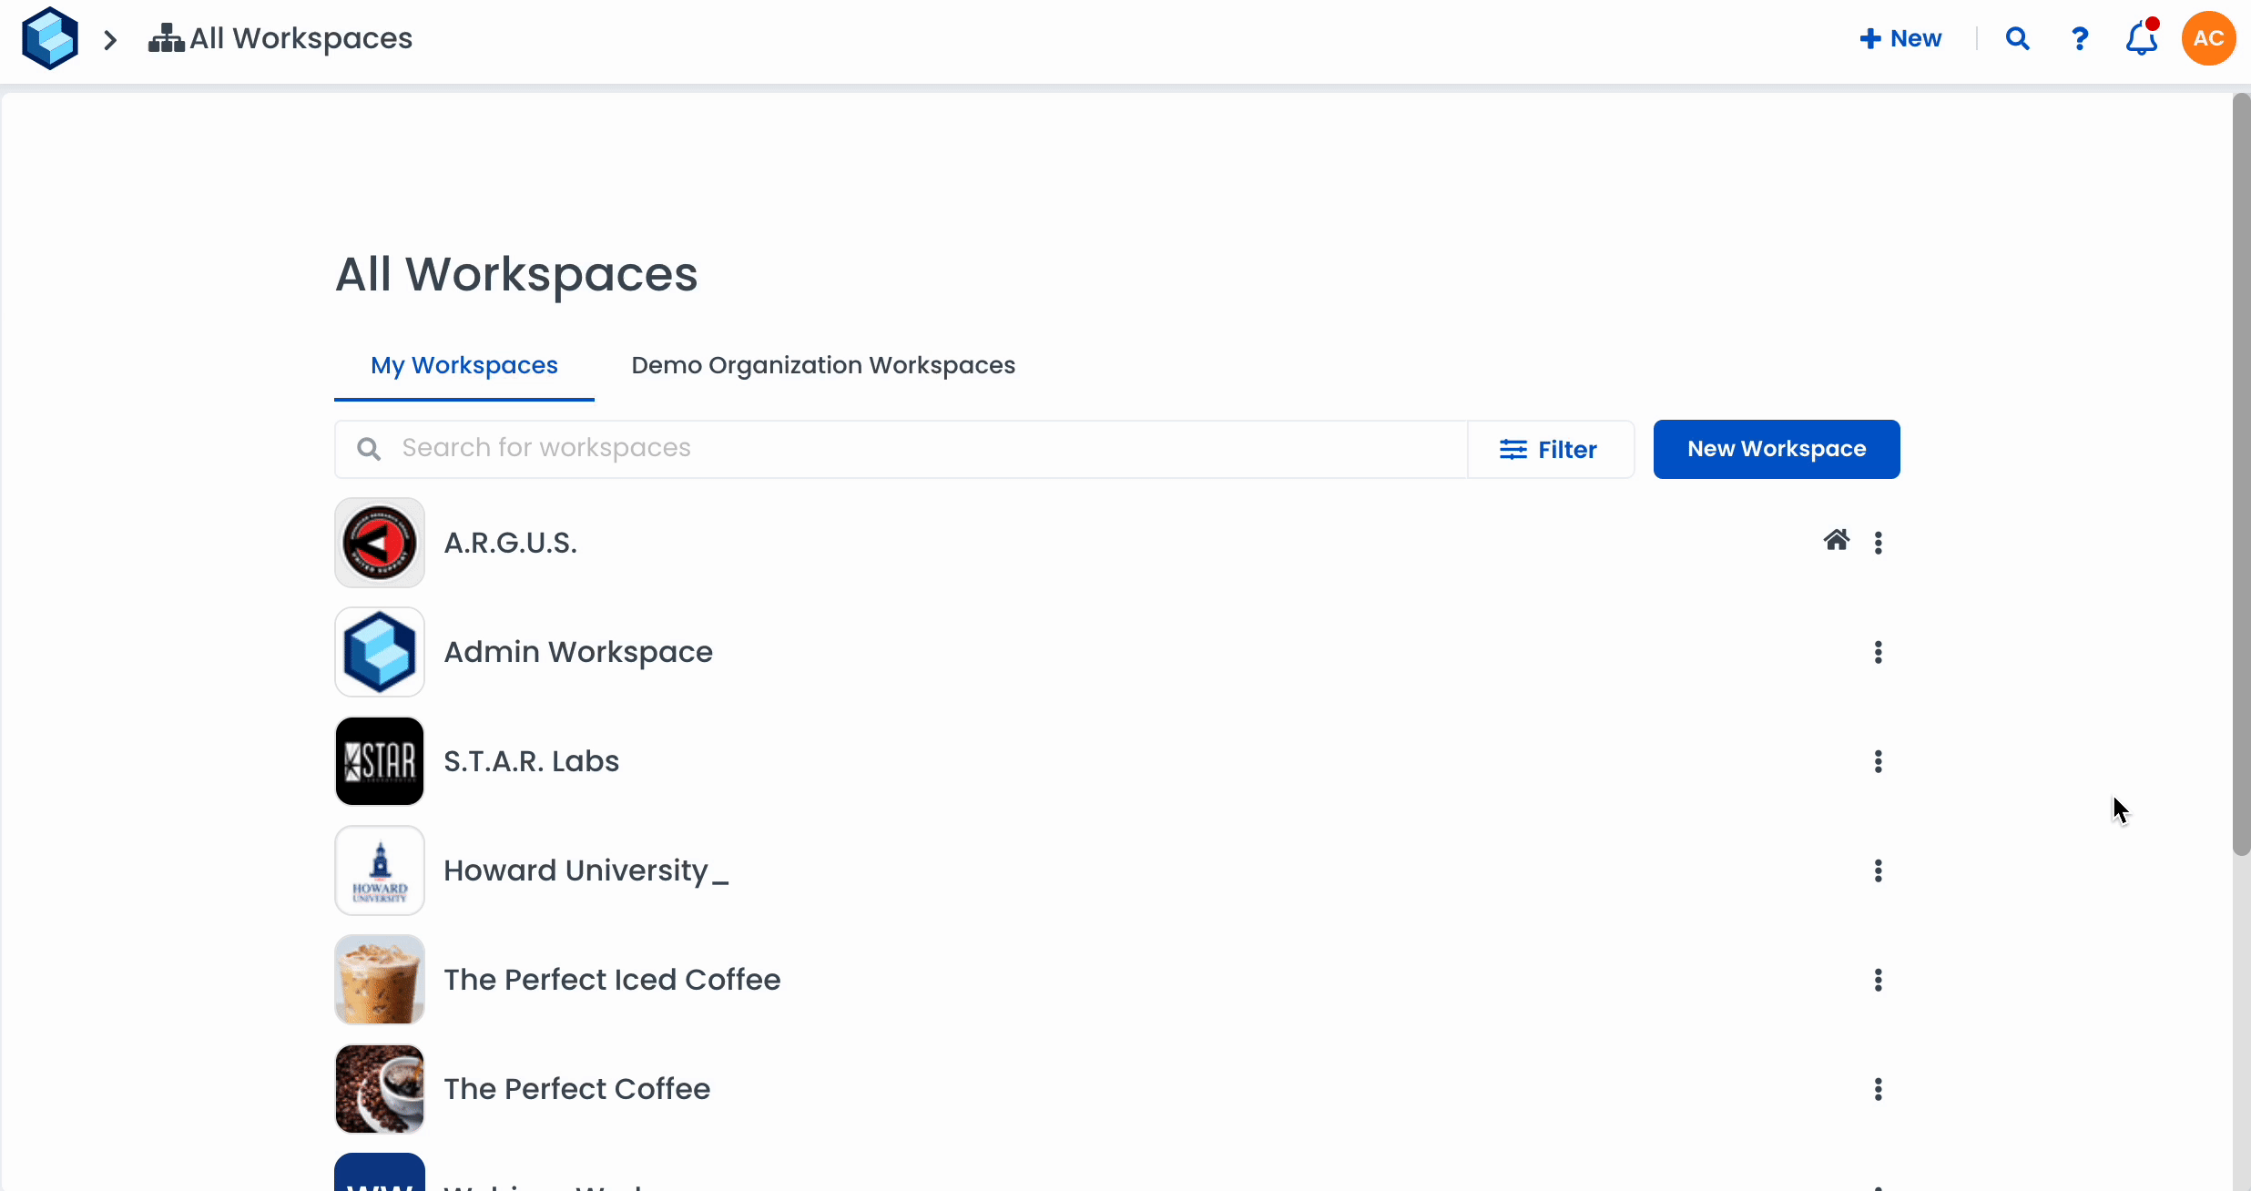Switch to Demo Organization Workspaces tab
The image size is (2251, 1191).
coord(822,365)
